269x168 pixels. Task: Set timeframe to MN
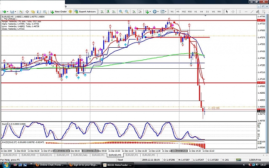coord(219,12)
